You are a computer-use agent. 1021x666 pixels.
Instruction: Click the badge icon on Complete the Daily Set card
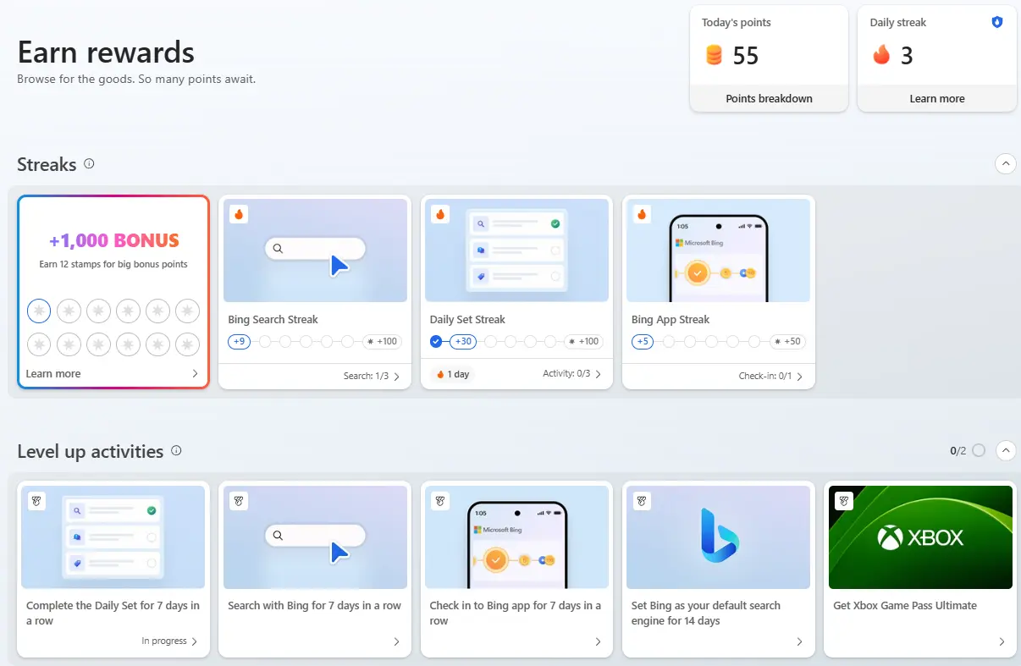pyautogui.click(x=36, y=501)
